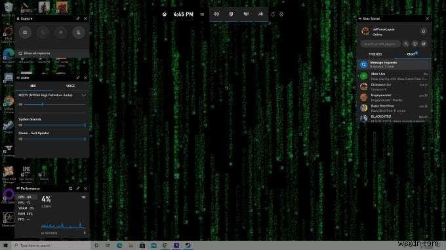The image size is (446, 250).
Task: Open the profile settings in Xbox Social
Action: (424, 31)
